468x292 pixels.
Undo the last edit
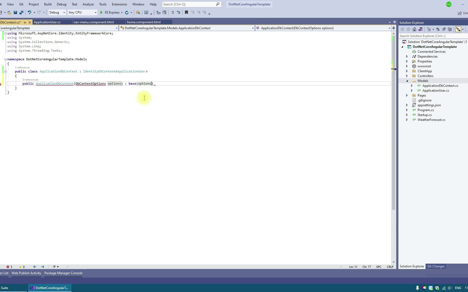coord(30,12)
